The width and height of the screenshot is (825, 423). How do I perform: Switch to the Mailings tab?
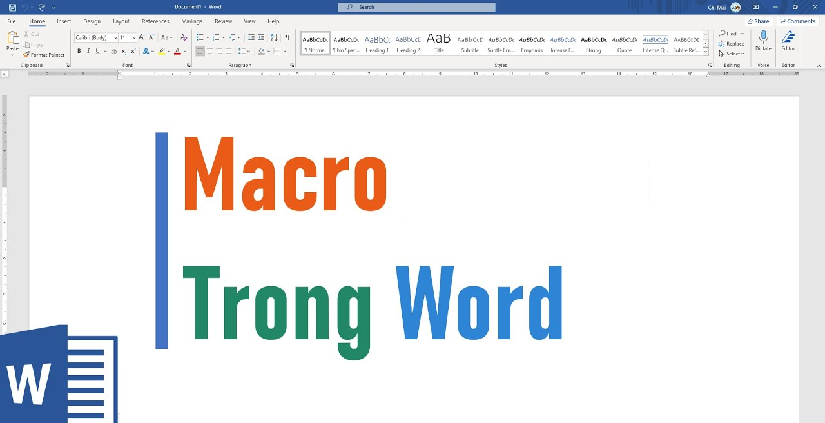pyautogui.click(x=191, y=21)
